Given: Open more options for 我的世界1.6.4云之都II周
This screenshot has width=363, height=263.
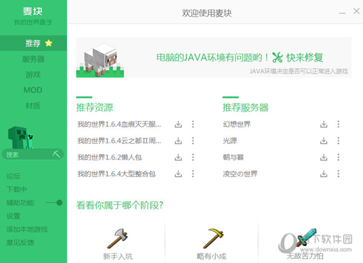Looking at the screenshot, I should click(x=193, y=141).
